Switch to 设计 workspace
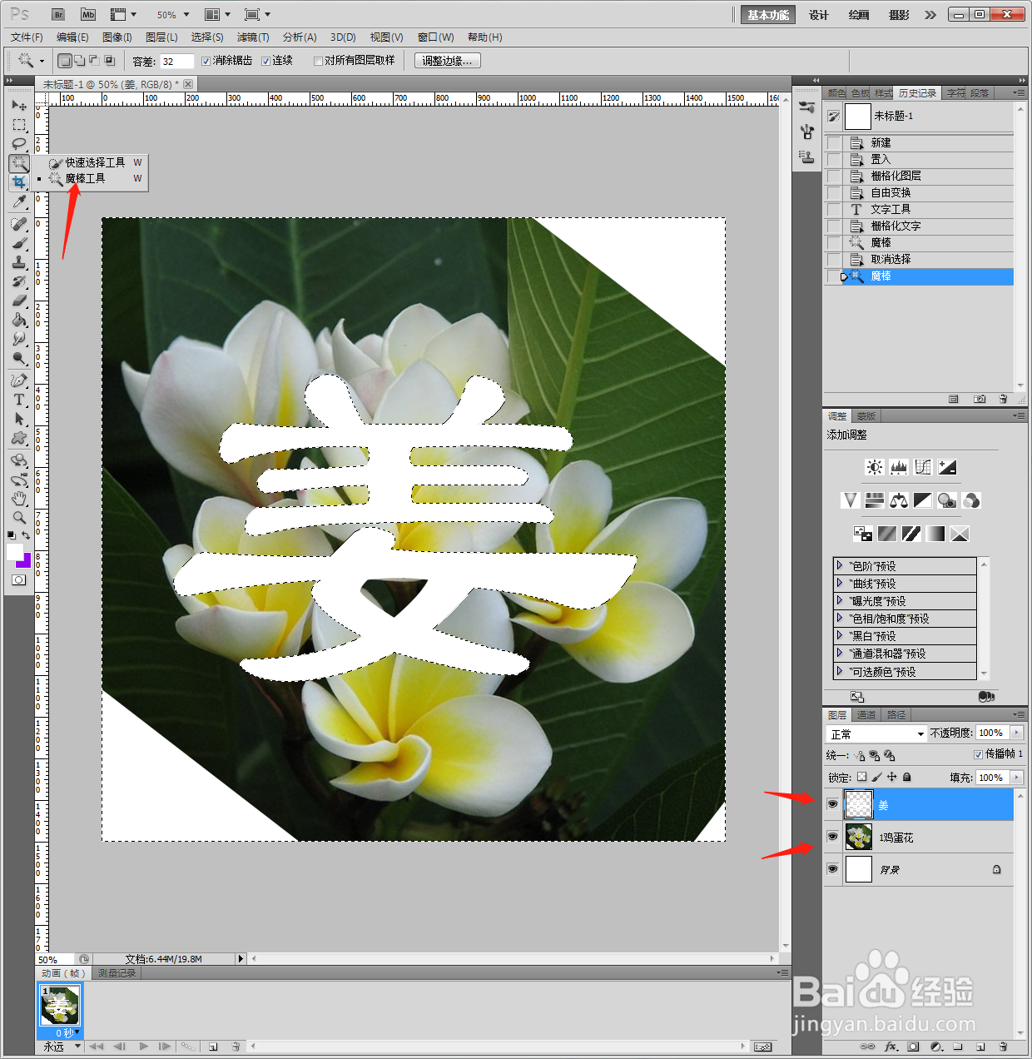This screenshot has width=1032, height=1059. [x=819, y=15]
